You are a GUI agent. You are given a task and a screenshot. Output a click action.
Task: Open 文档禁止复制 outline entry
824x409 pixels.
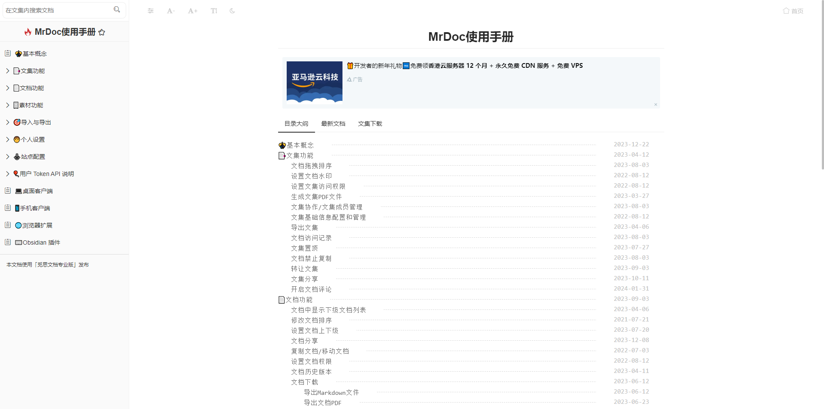[312, 258]
